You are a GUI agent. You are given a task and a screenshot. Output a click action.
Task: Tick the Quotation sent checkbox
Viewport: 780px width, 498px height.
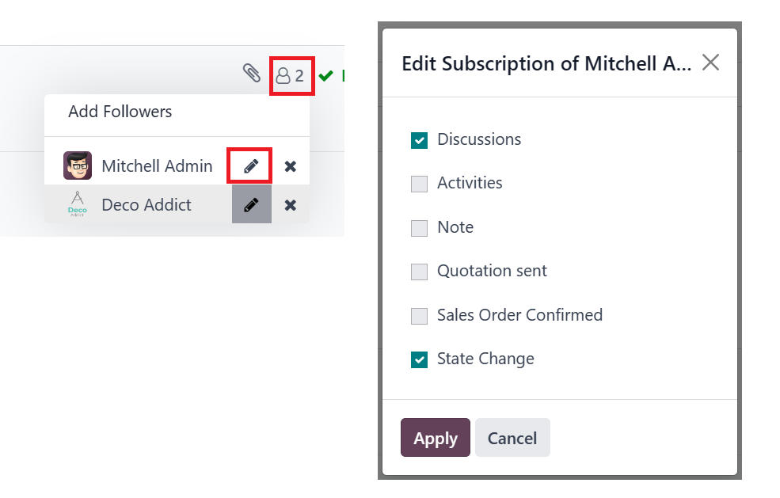pos(420,272)
